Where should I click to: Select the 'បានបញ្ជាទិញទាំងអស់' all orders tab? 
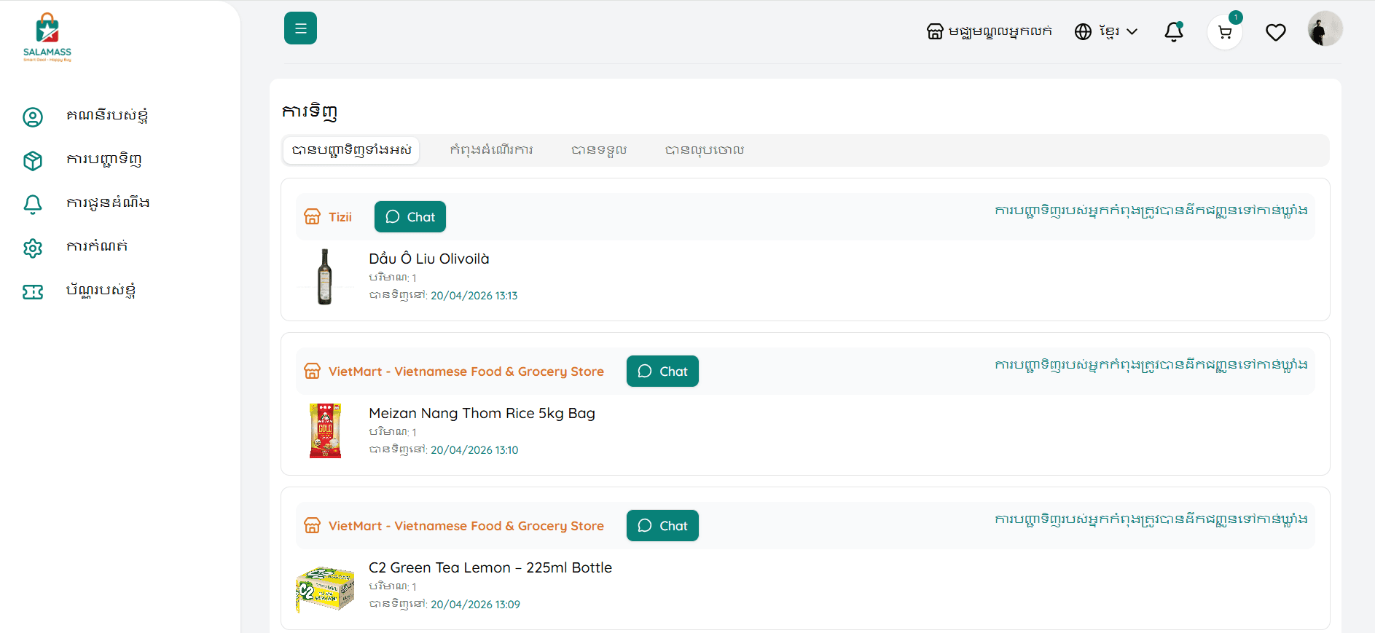coord(351,150)
